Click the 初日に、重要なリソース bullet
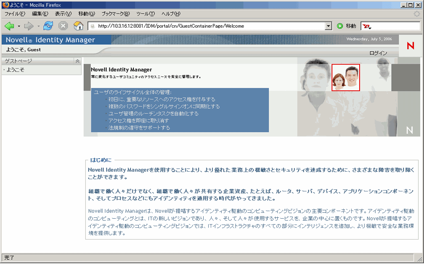Viewport: 424px width, 264px height. coord(162,99)
